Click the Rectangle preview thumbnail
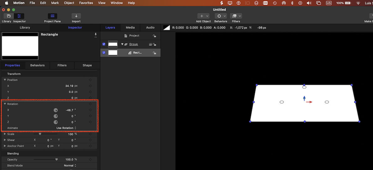The width and height of the screenshot is (373, 170). (20, 46)
